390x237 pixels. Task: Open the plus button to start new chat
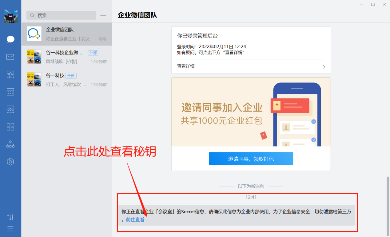click(x=103, y=15)
